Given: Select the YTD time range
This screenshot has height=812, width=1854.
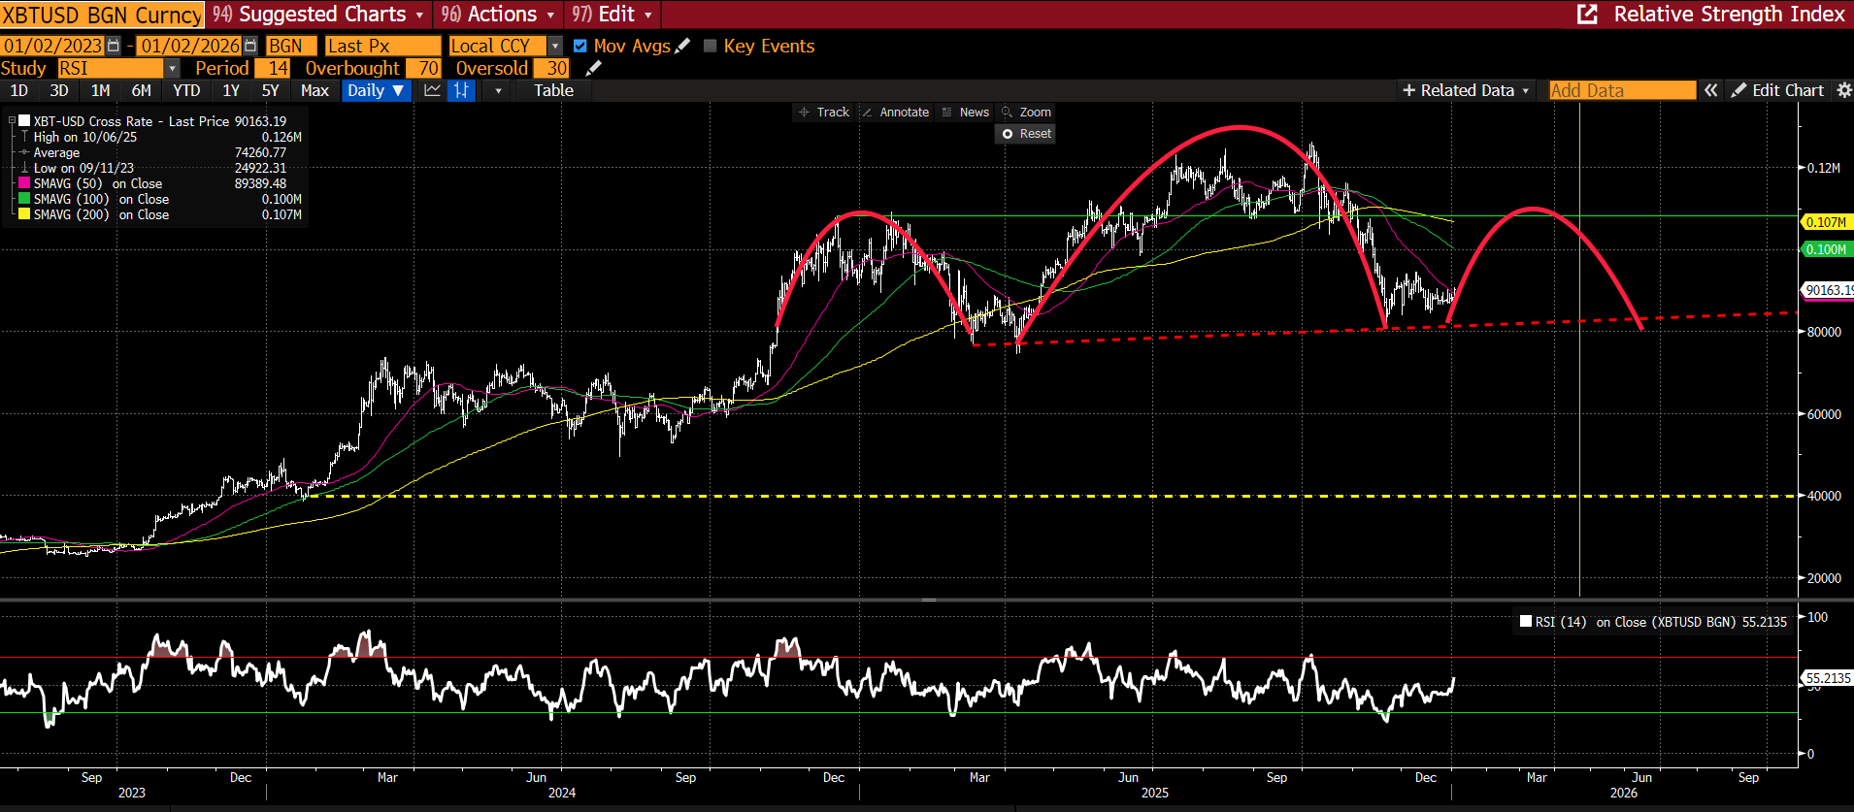Looking at the screenshot, I should click(x=186, y=90).
